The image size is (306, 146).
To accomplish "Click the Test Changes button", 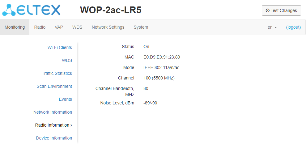I will coord(281,10).
